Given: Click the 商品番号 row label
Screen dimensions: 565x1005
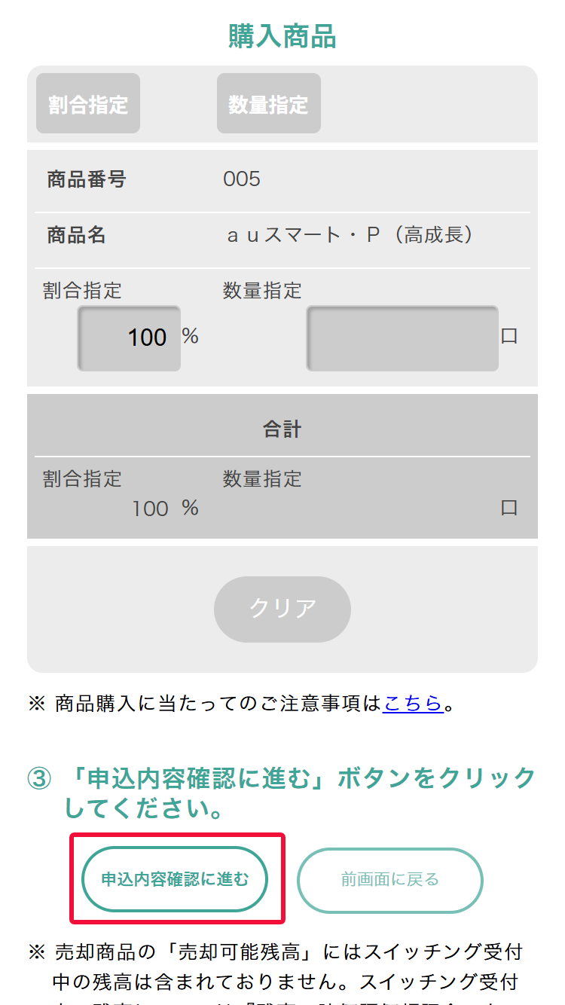Looking at the screenshot, I should pos(87,179).
